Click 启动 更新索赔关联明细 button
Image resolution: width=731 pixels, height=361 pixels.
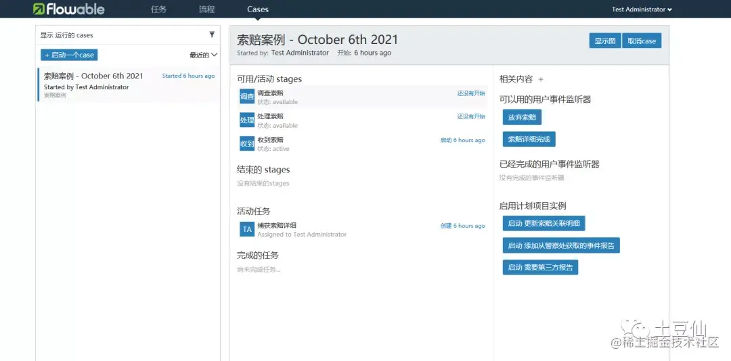(x=544, y=223)
